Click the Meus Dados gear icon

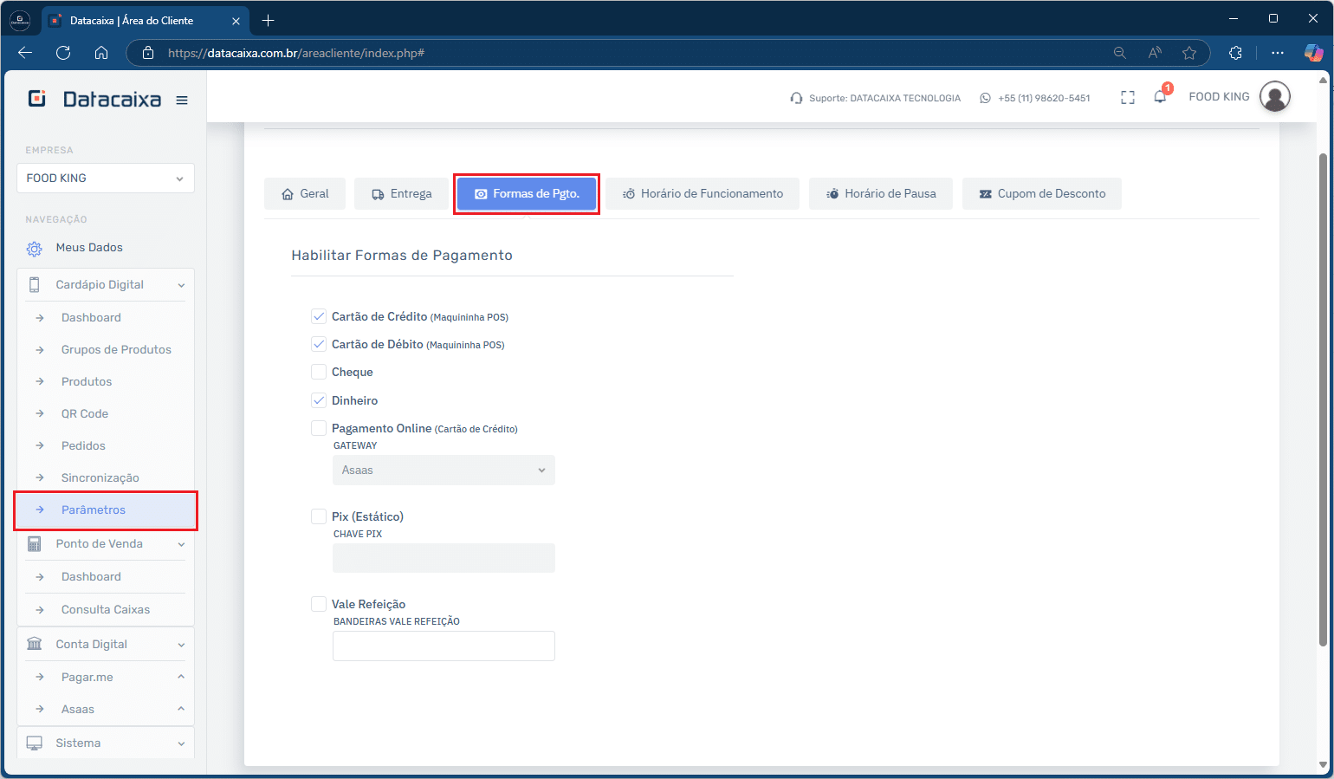click(35, 249)
